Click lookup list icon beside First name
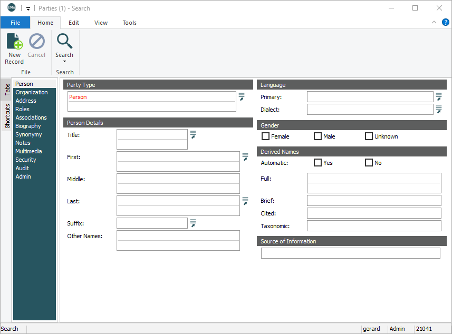452x334 pixels. pos(245,156)
